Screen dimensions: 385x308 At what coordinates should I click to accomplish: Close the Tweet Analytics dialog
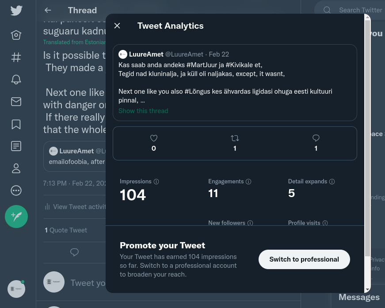[x=117, y=26]
